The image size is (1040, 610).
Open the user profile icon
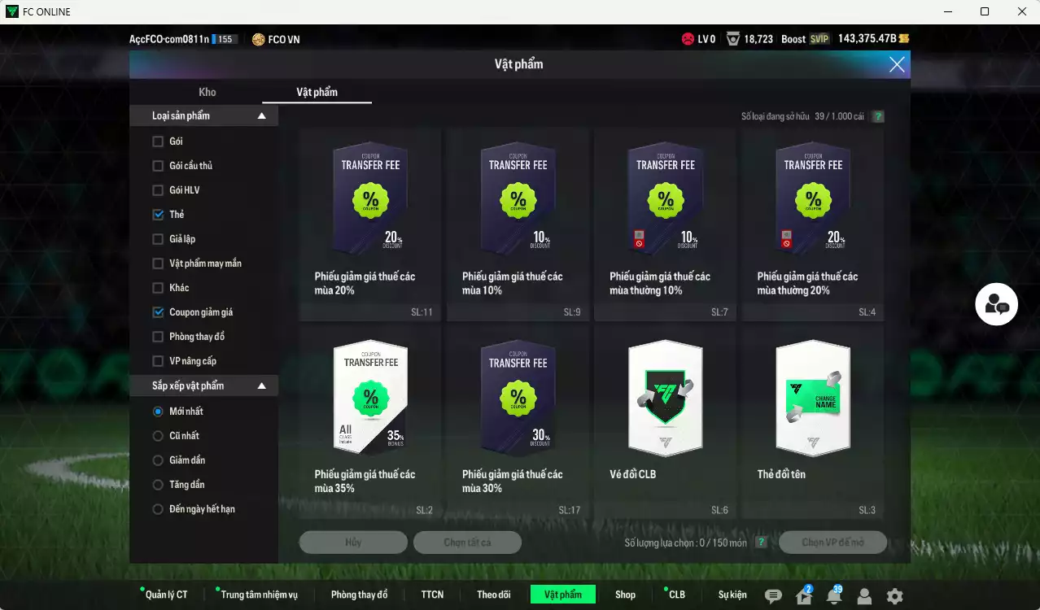[x=864, y=596]
